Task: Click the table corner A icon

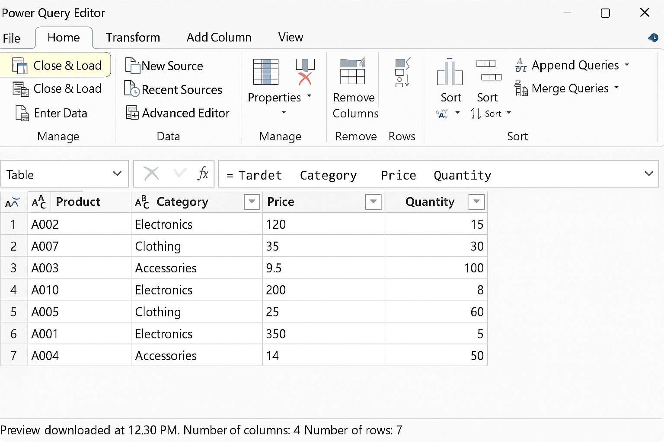Action: point(13,202)
